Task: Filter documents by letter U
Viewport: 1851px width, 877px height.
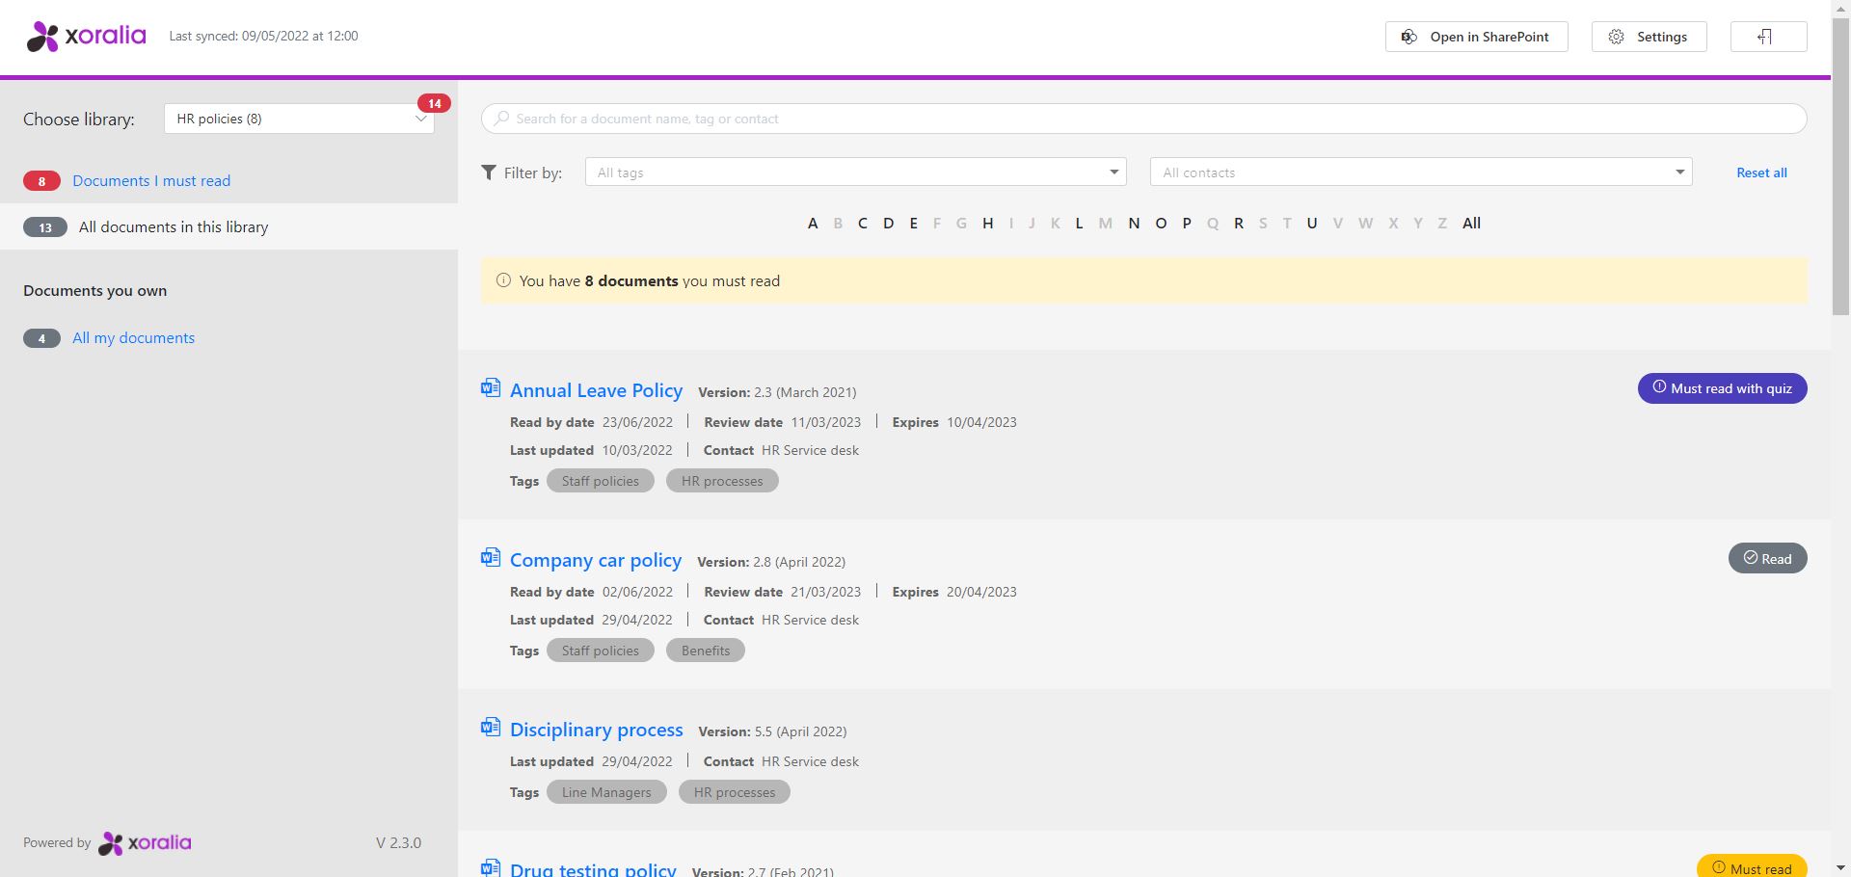Action: pyautogui.click(x=1312, y=224)
